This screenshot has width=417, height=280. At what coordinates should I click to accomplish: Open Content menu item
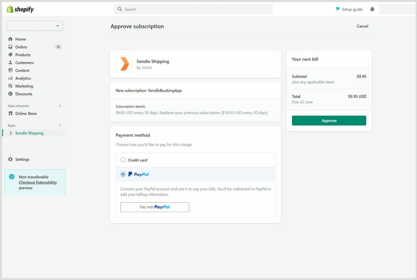tap(22, 70)
